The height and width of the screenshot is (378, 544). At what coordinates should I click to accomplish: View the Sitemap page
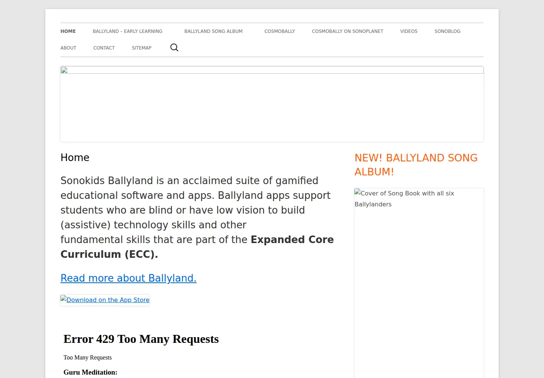(x=142, y=48)
